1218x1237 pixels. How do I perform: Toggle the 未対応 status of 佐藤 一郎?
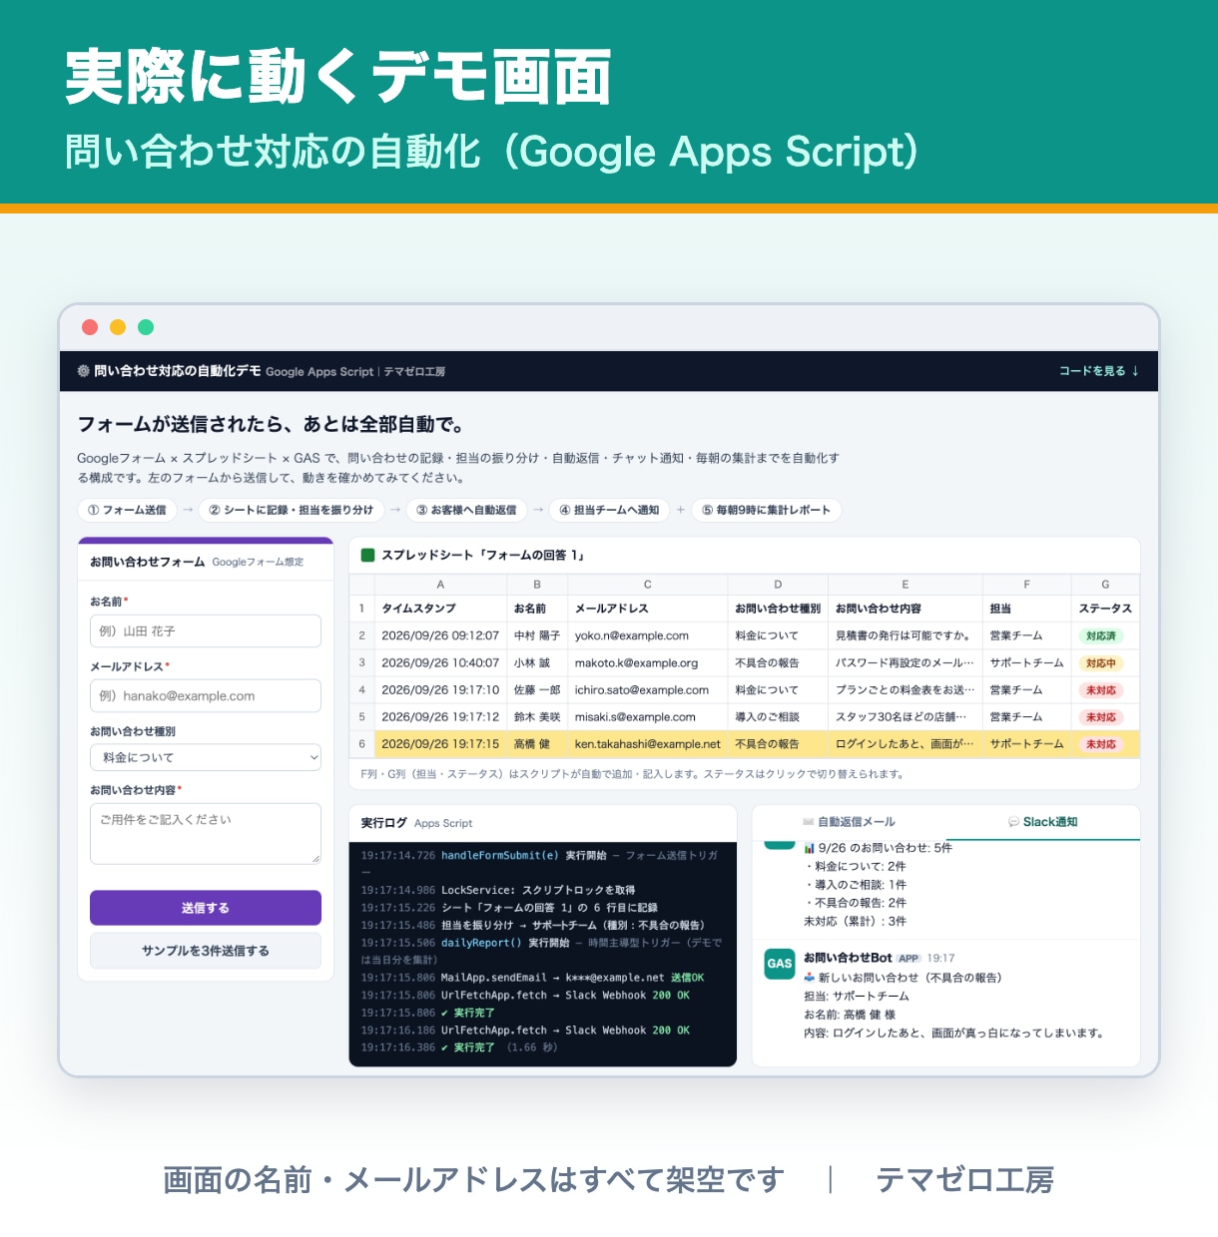coord(1101,690)
